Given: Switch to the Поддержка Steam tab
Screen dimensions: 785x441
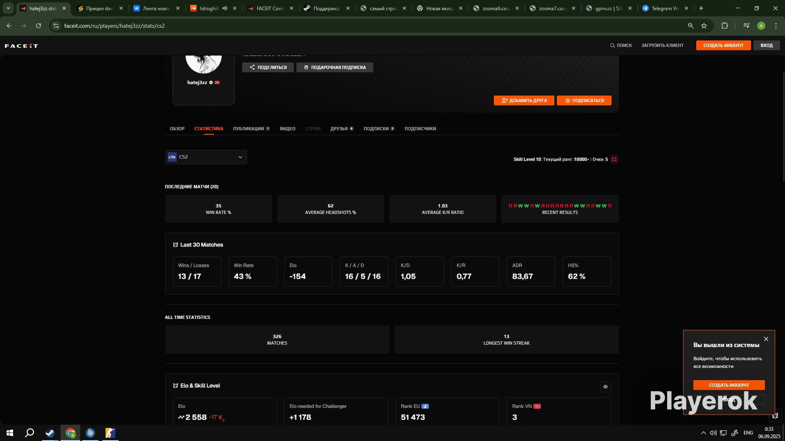Looking at the screenshot, I should (x=326, y=8).
